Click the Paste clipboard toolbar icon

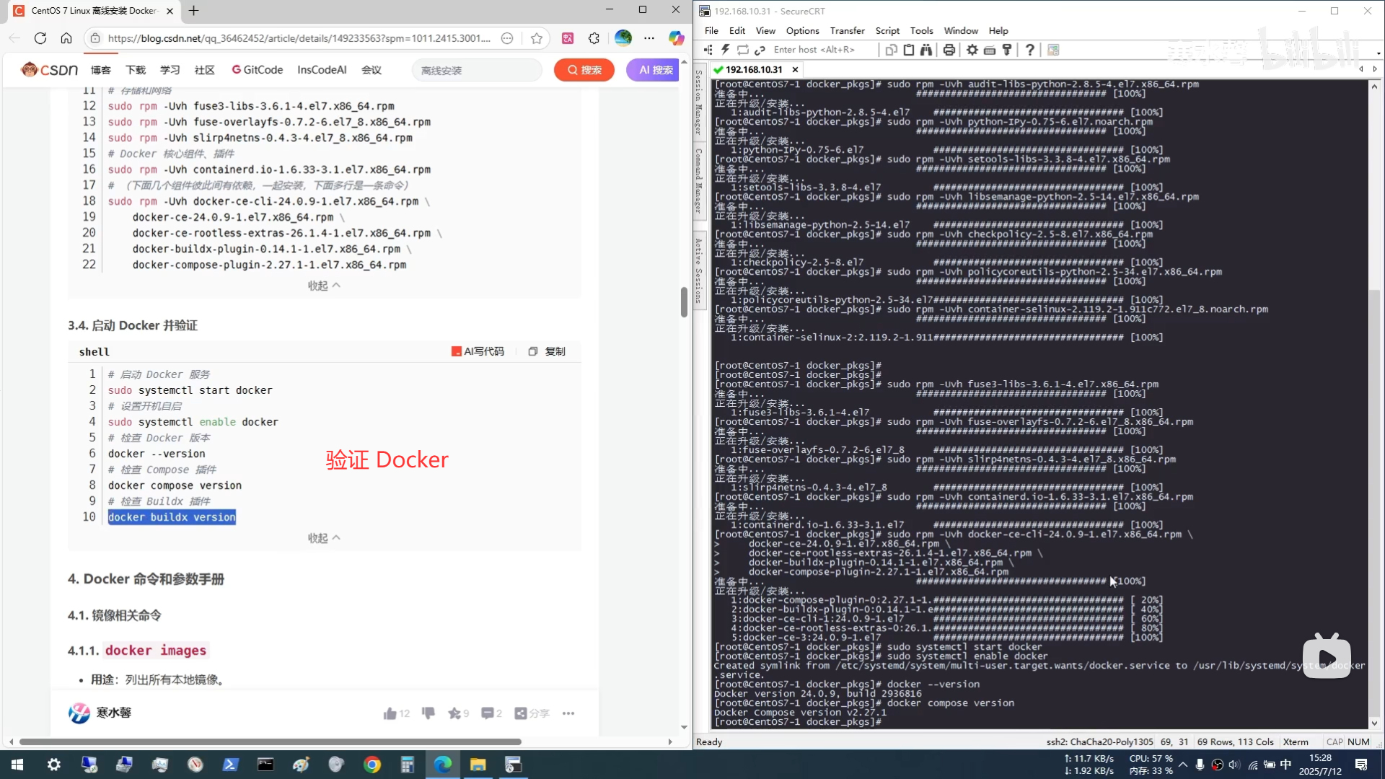point(909,50)
